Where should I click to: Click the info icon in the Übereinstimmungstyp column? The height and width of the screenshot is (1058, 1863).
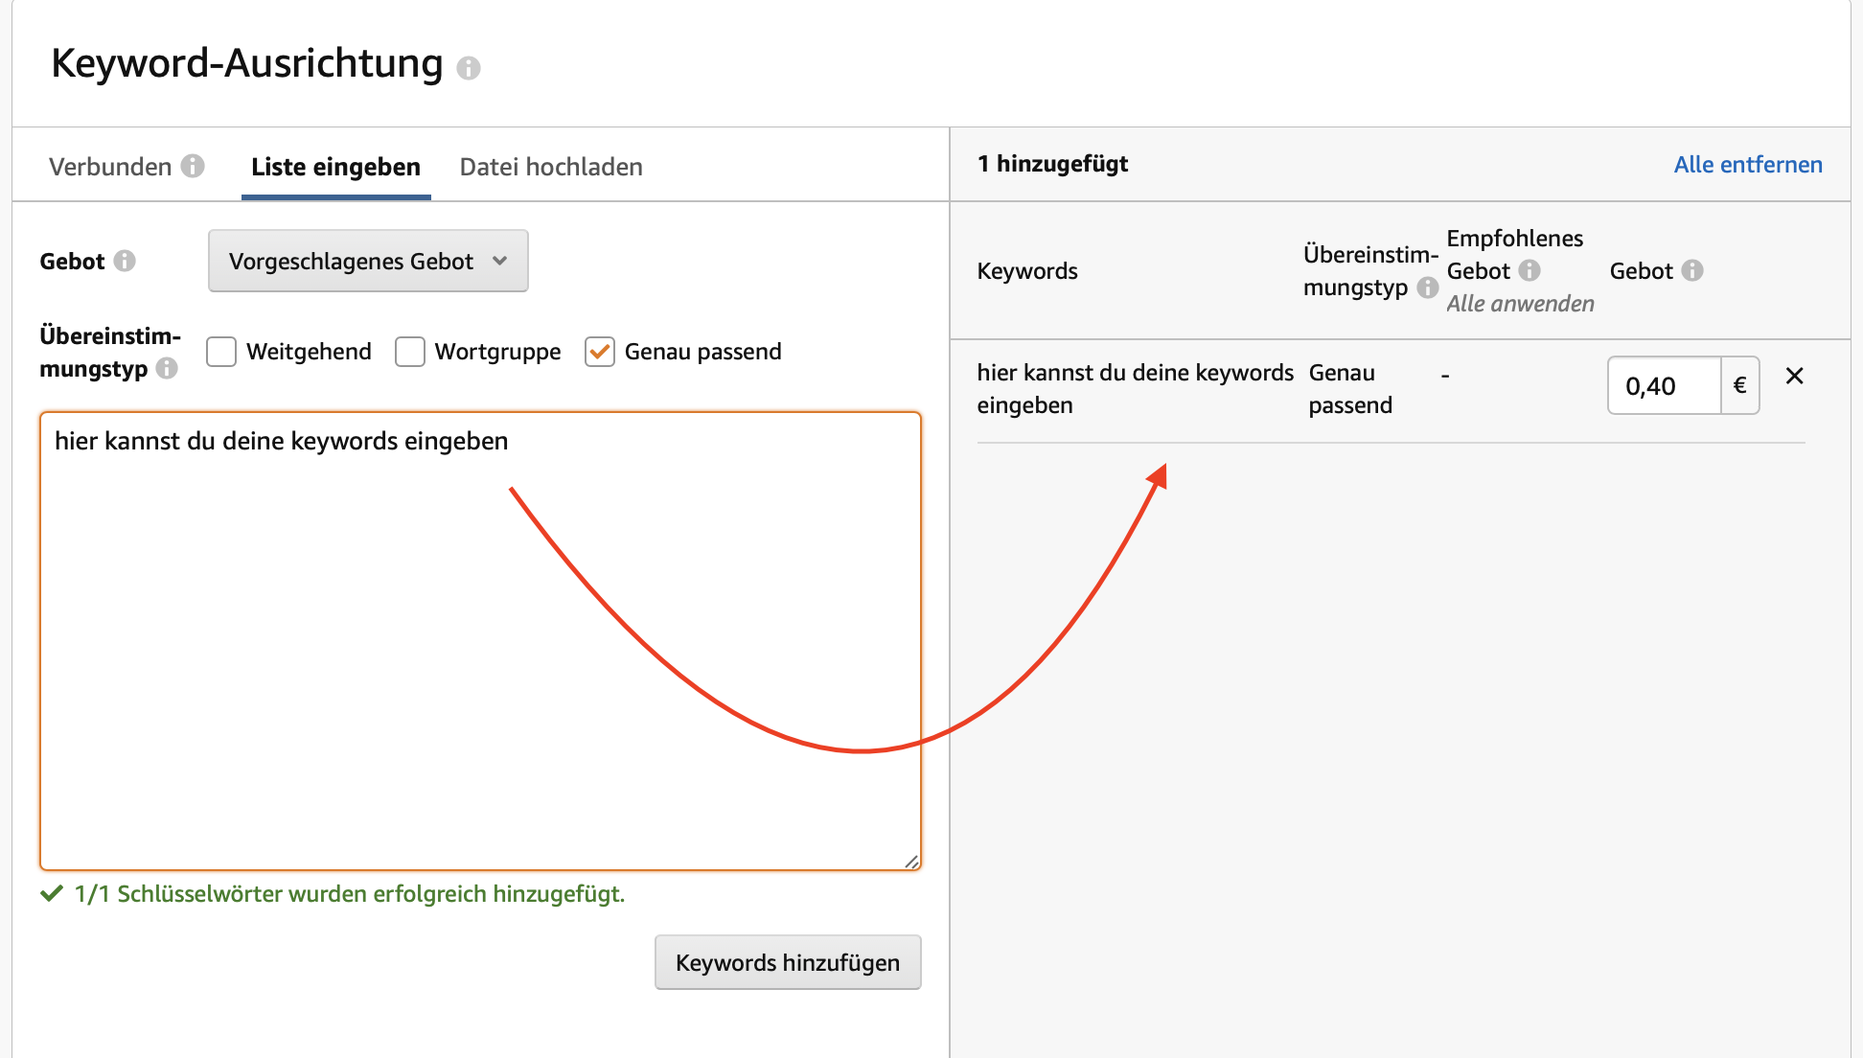click(x=1428, y=287)
